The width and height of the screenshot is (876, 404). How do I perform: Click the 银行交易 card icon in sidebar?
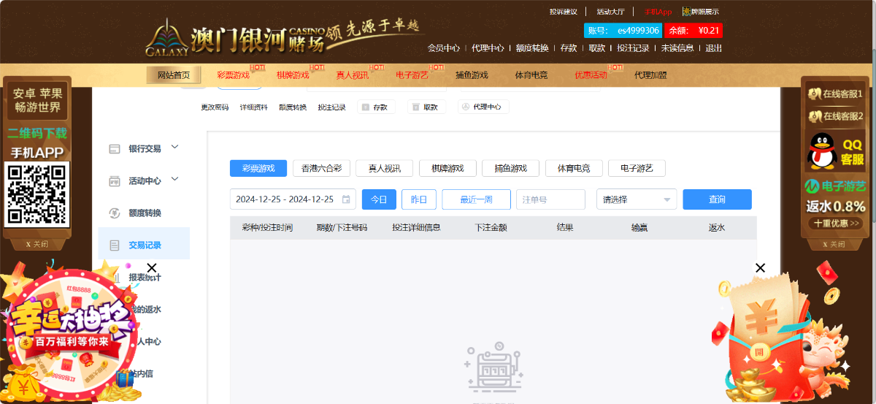click(114, 149)
